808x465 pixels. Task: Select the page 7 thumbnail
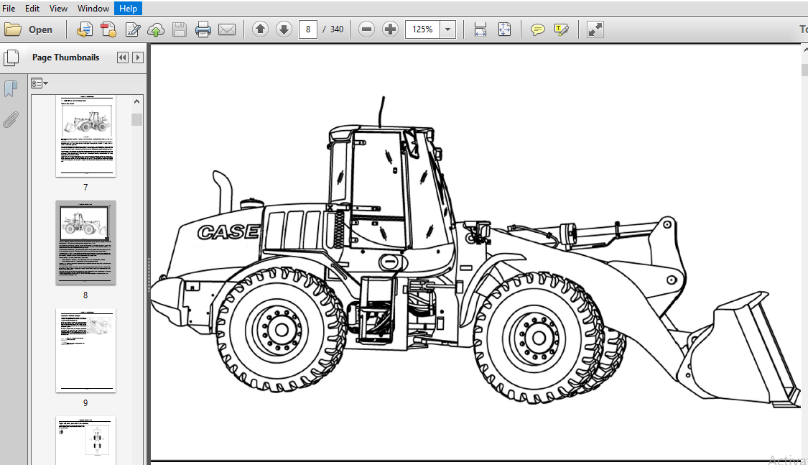85,136
